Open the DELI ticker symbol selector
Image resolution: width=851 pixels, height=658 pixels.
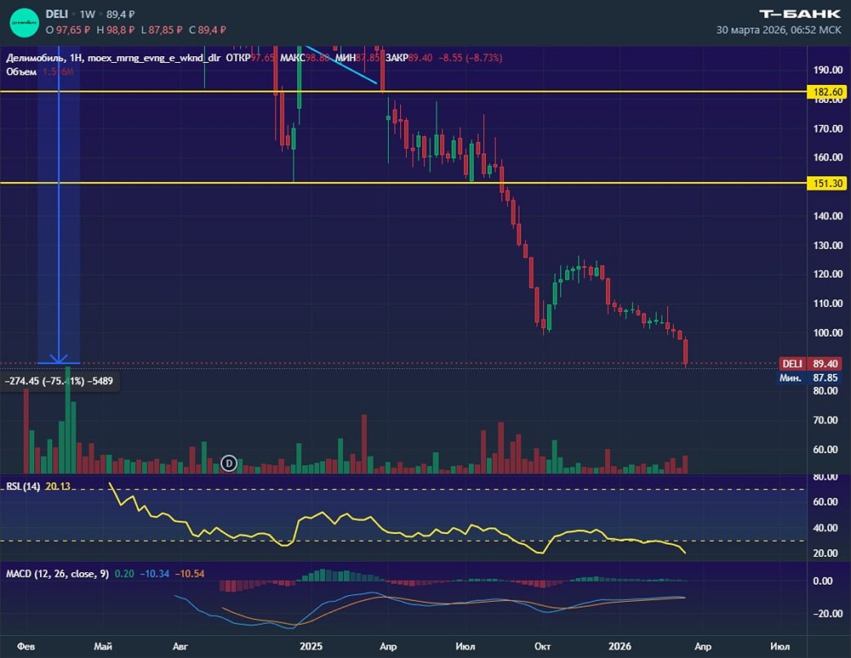(58, 14)
